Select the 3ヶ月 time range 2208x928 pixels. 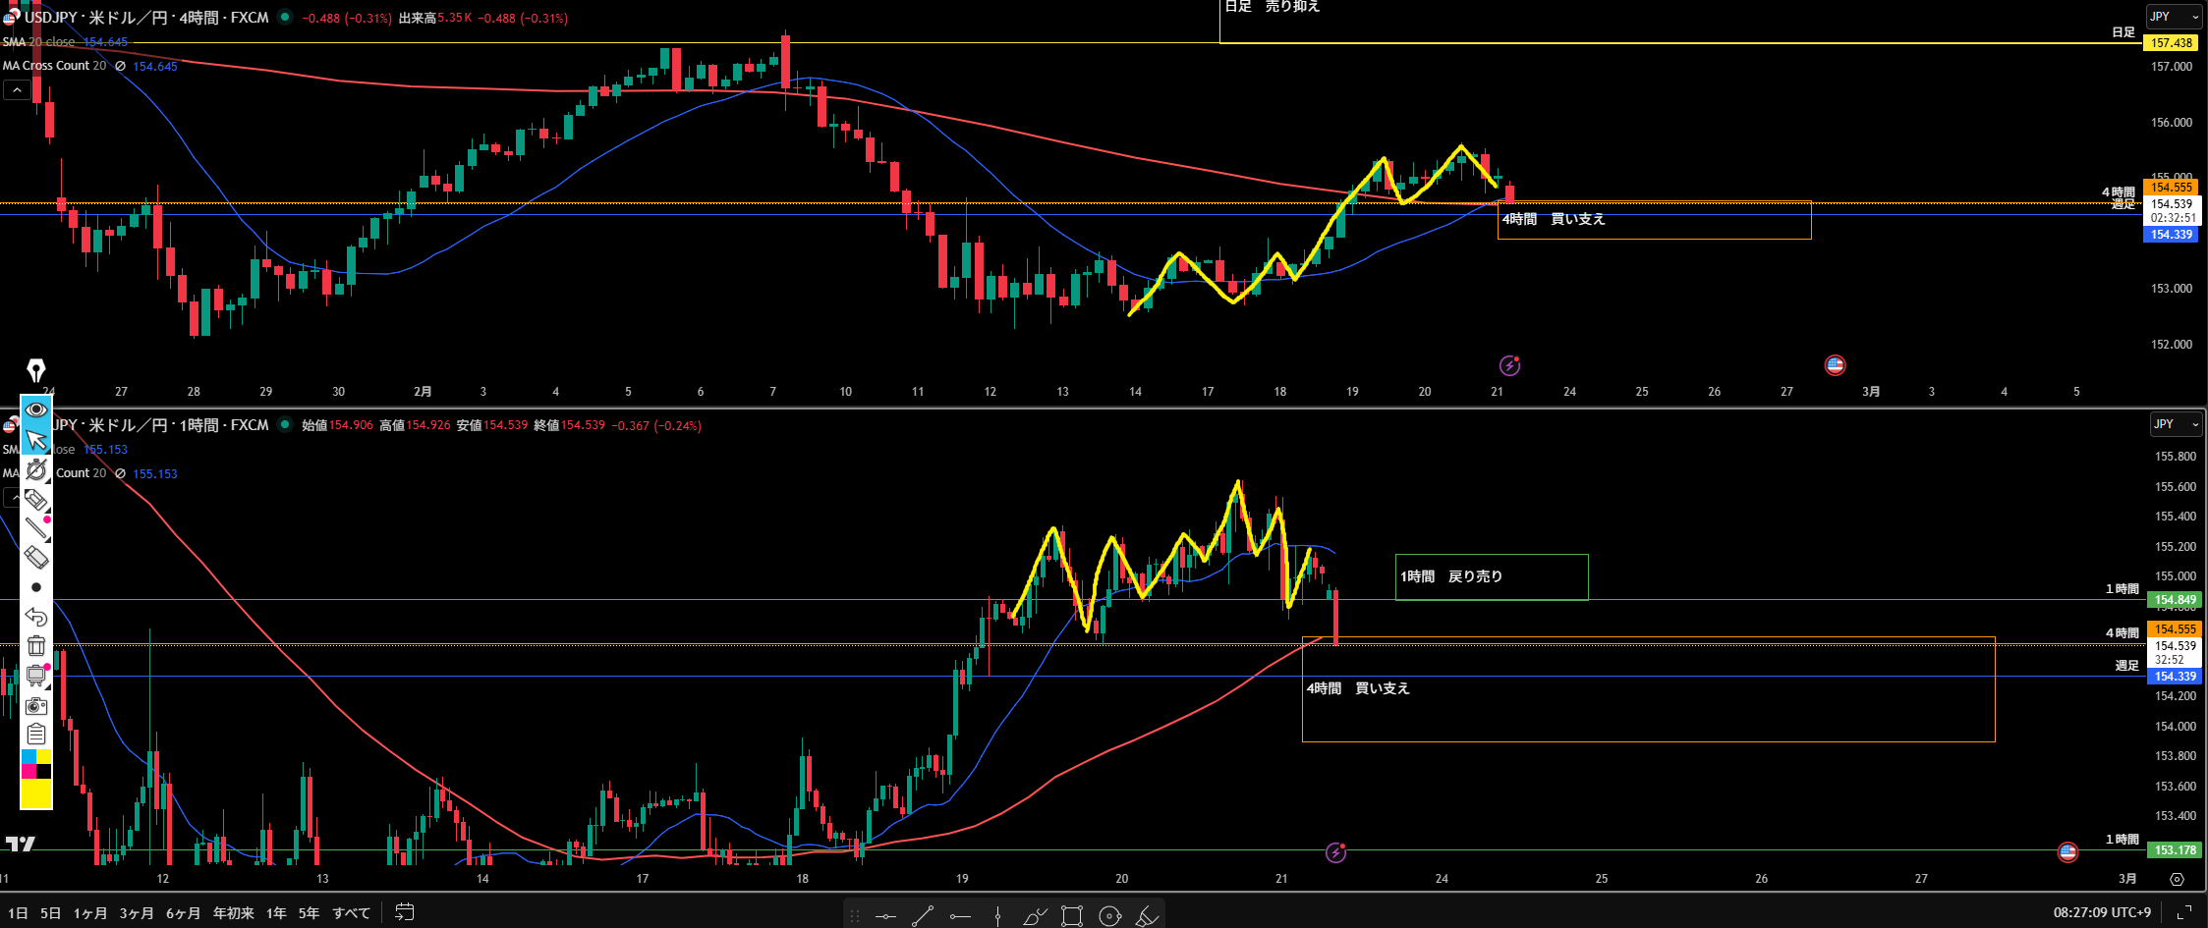[137, 913]
